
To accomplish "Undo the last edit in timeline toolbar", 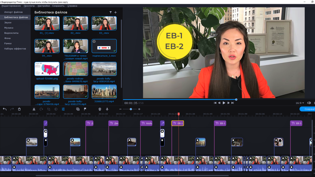I will tap(5, 109).
